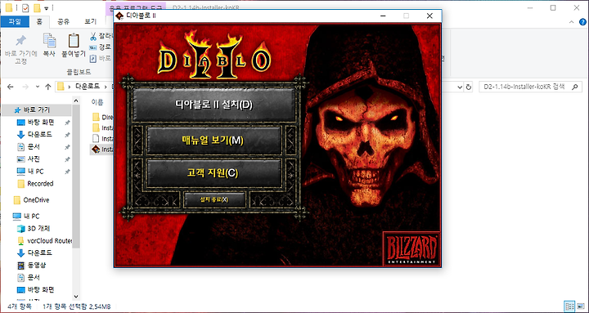589x313 pixels.
Task: Select the Insta file with blank document icon
Action: point(102,138)
